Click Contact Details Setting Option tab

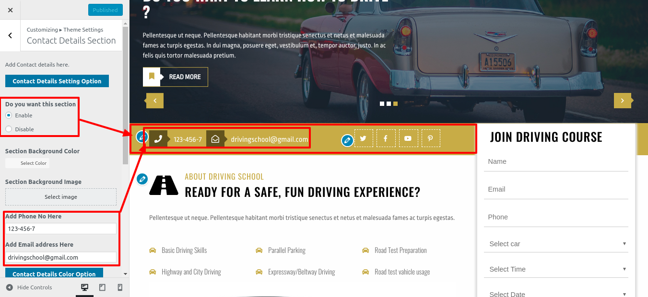pyautogui.click(x=57, y=81)
